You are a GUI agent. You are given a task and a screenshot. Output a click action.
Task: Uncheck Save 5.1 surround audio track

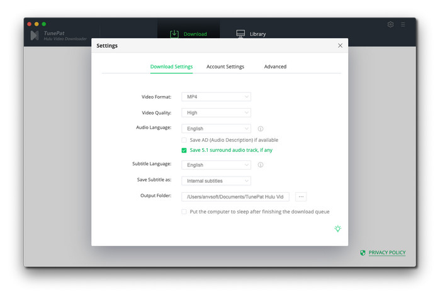[x=184, y=150]
